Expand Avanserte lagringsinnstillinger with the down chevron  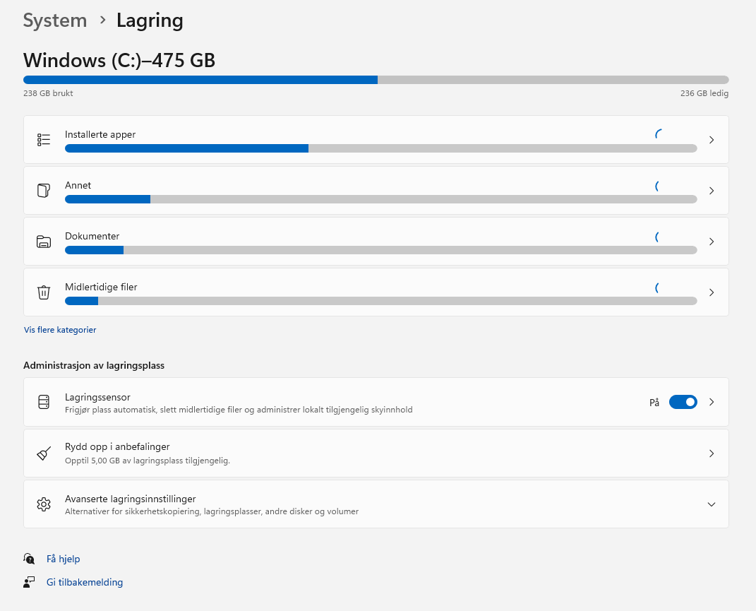click(x=712, y=504)
